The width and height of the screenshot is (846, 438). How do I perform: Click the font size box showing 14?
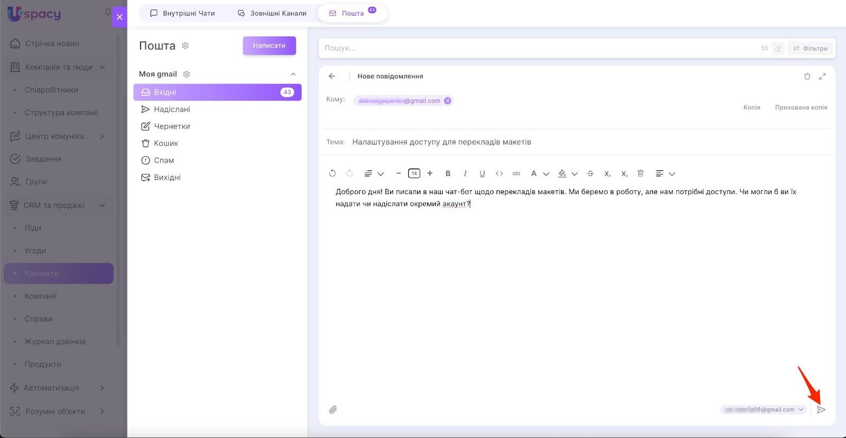414,173
